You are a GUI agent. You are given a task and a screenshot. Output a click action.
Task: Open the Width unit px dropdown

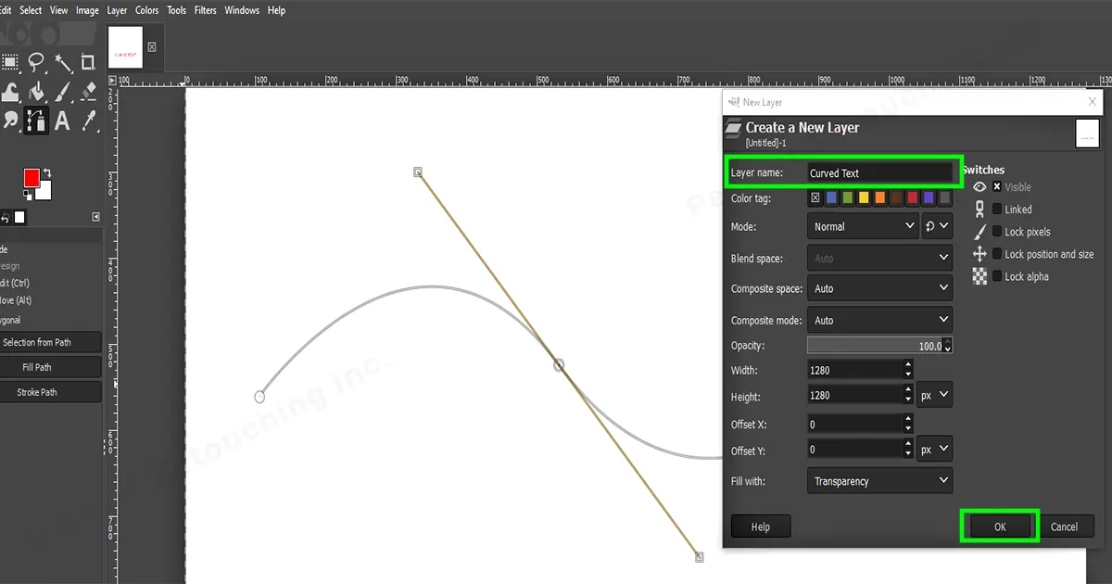934,394
